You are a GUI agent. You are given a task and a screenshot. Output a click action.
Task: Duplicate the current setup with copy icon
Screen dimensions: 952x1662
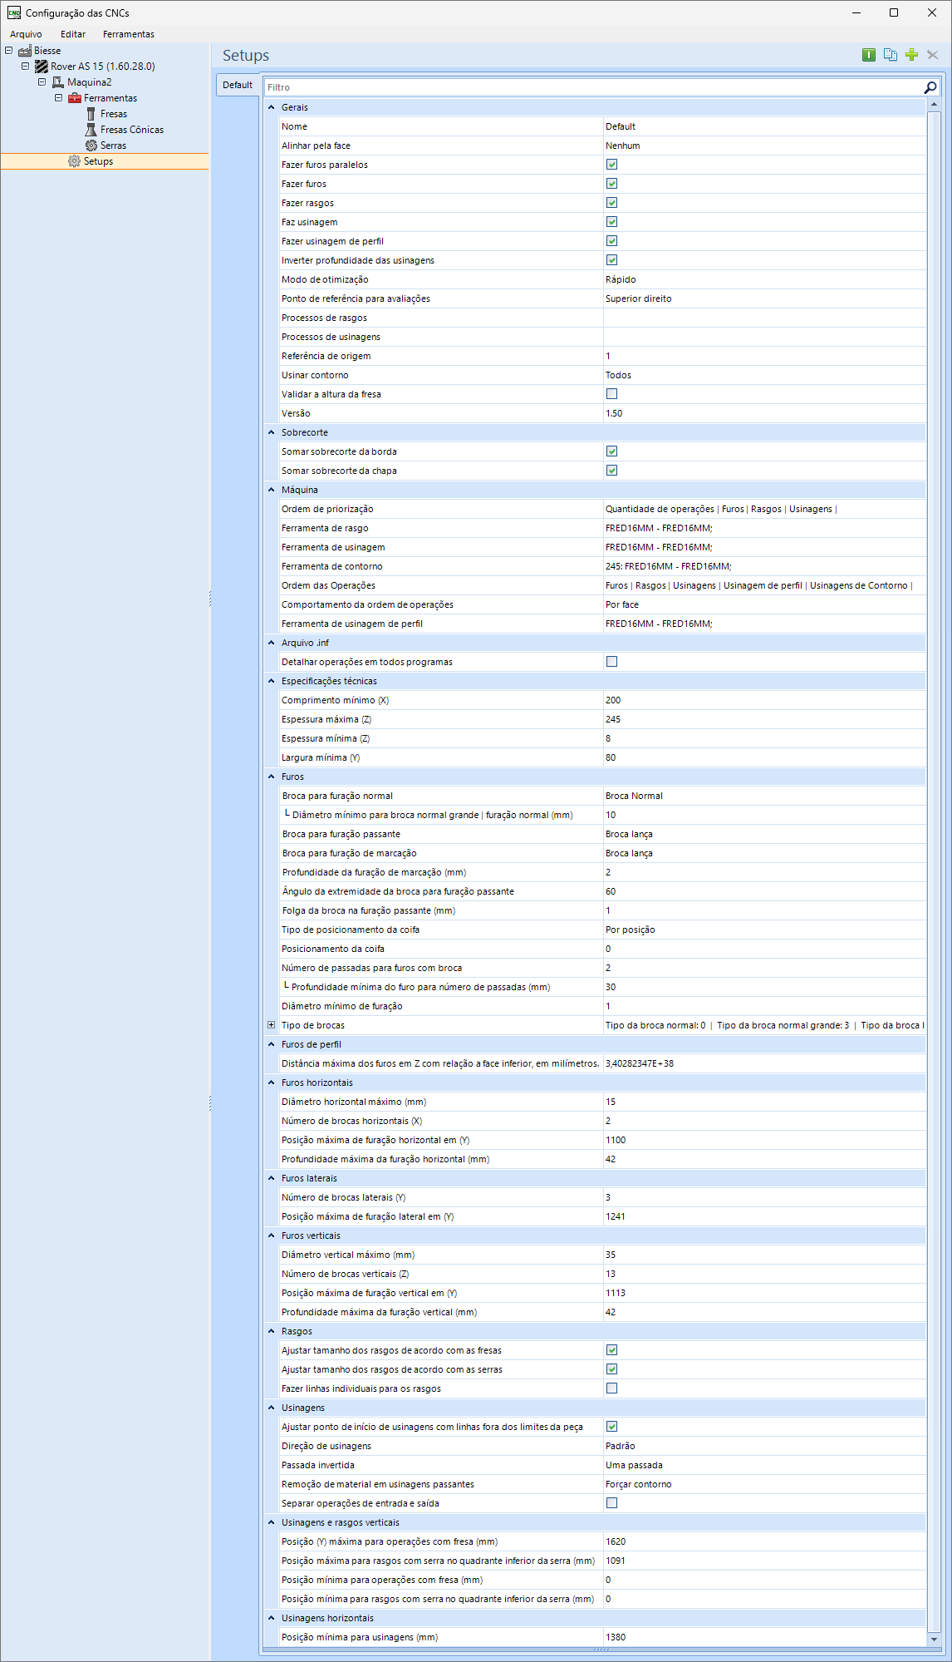(891, 55)
